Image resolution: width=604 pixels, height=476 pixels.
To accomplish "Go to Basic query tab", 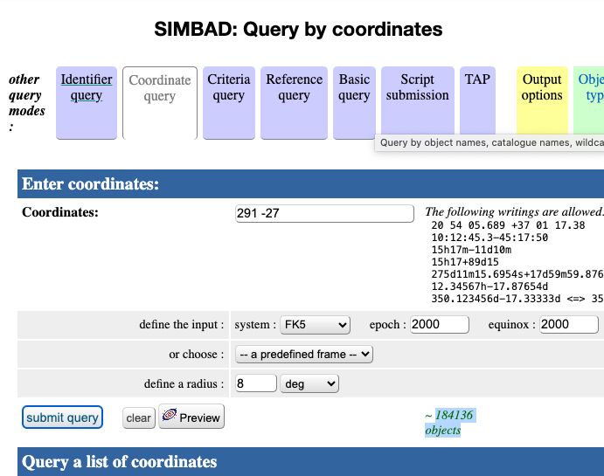I will (354, 103).
